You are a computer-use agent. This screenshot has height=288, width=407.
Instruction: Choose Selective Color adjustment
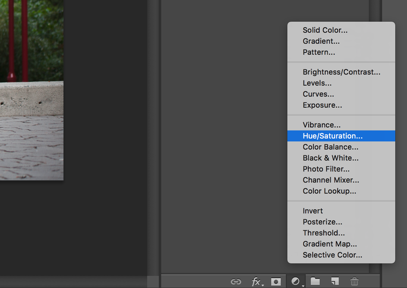tap(332, 255)
